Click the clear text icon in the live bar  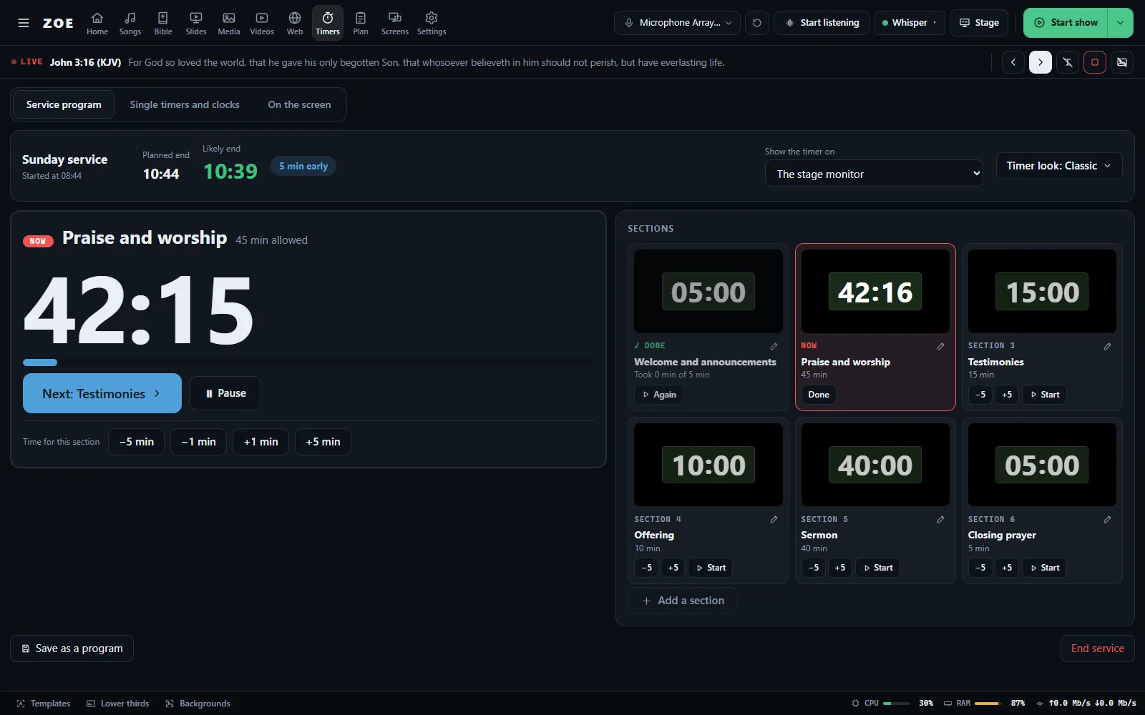point(1068,62)
